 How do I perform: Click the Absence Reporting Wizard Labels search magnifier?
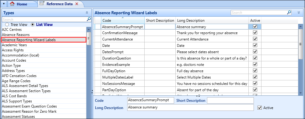point(289,13)
